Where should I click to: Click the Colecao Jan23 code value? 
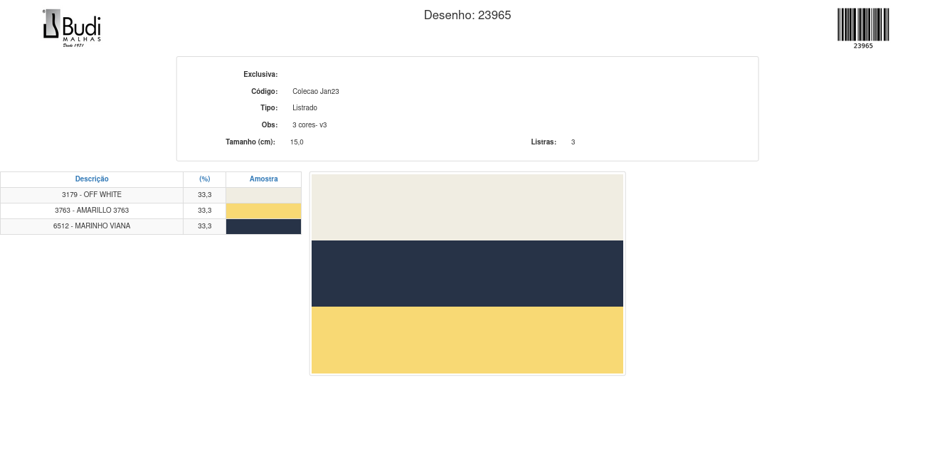pyautogui.click(x=315, y=92)
